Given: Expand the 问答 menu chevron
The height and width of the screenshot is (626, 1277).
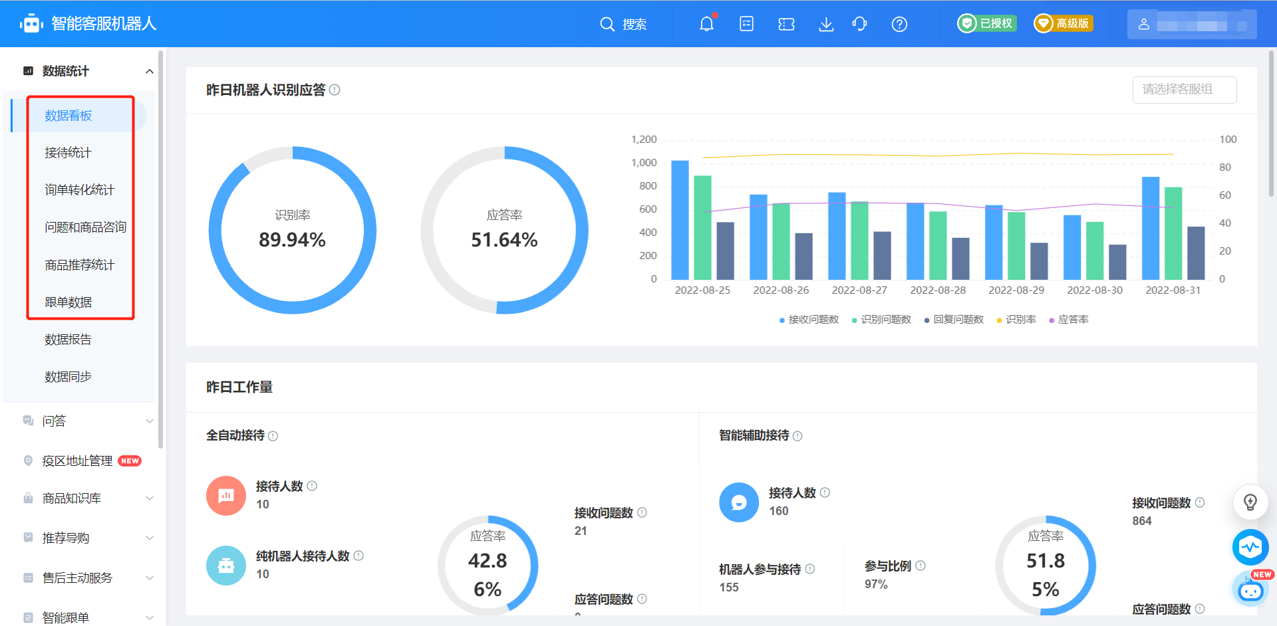Looking at the screenshot, I should click(x=150, y=421).
